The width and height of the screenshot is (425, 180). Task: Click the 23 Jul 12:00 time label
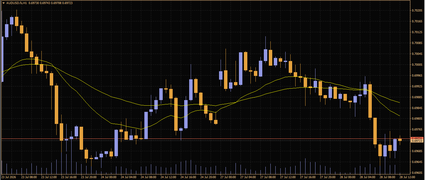coord(49,177)
